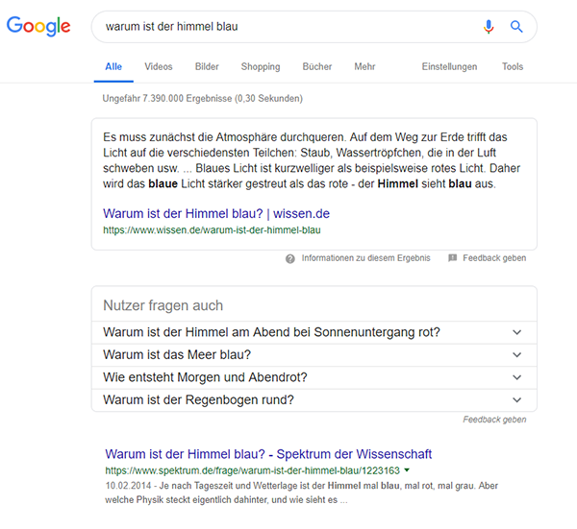Expand 'Warum ist der Regenbogen rund?' question

pos(314,399)
